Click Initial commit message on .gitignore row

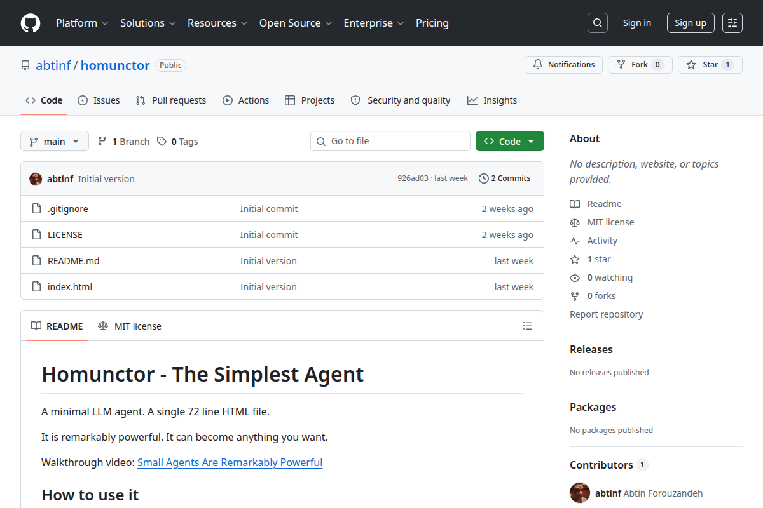coord(269,209)
